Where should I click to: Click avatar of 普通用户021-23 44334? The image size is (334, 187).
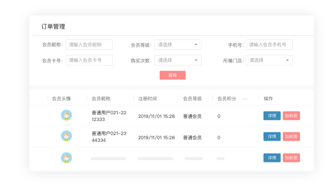tap(66, 136)
